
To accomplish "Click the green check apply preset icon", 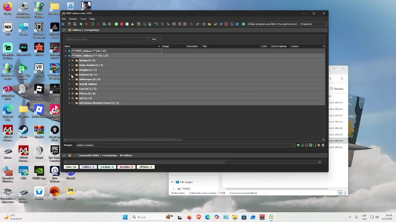I will click(298, 145).
